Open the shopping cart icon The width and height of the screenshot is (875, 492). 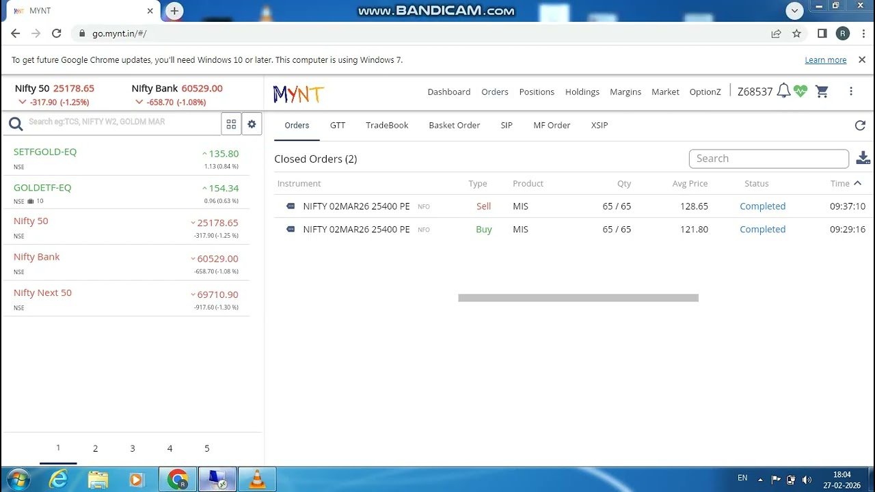click(x=821, y=91)
